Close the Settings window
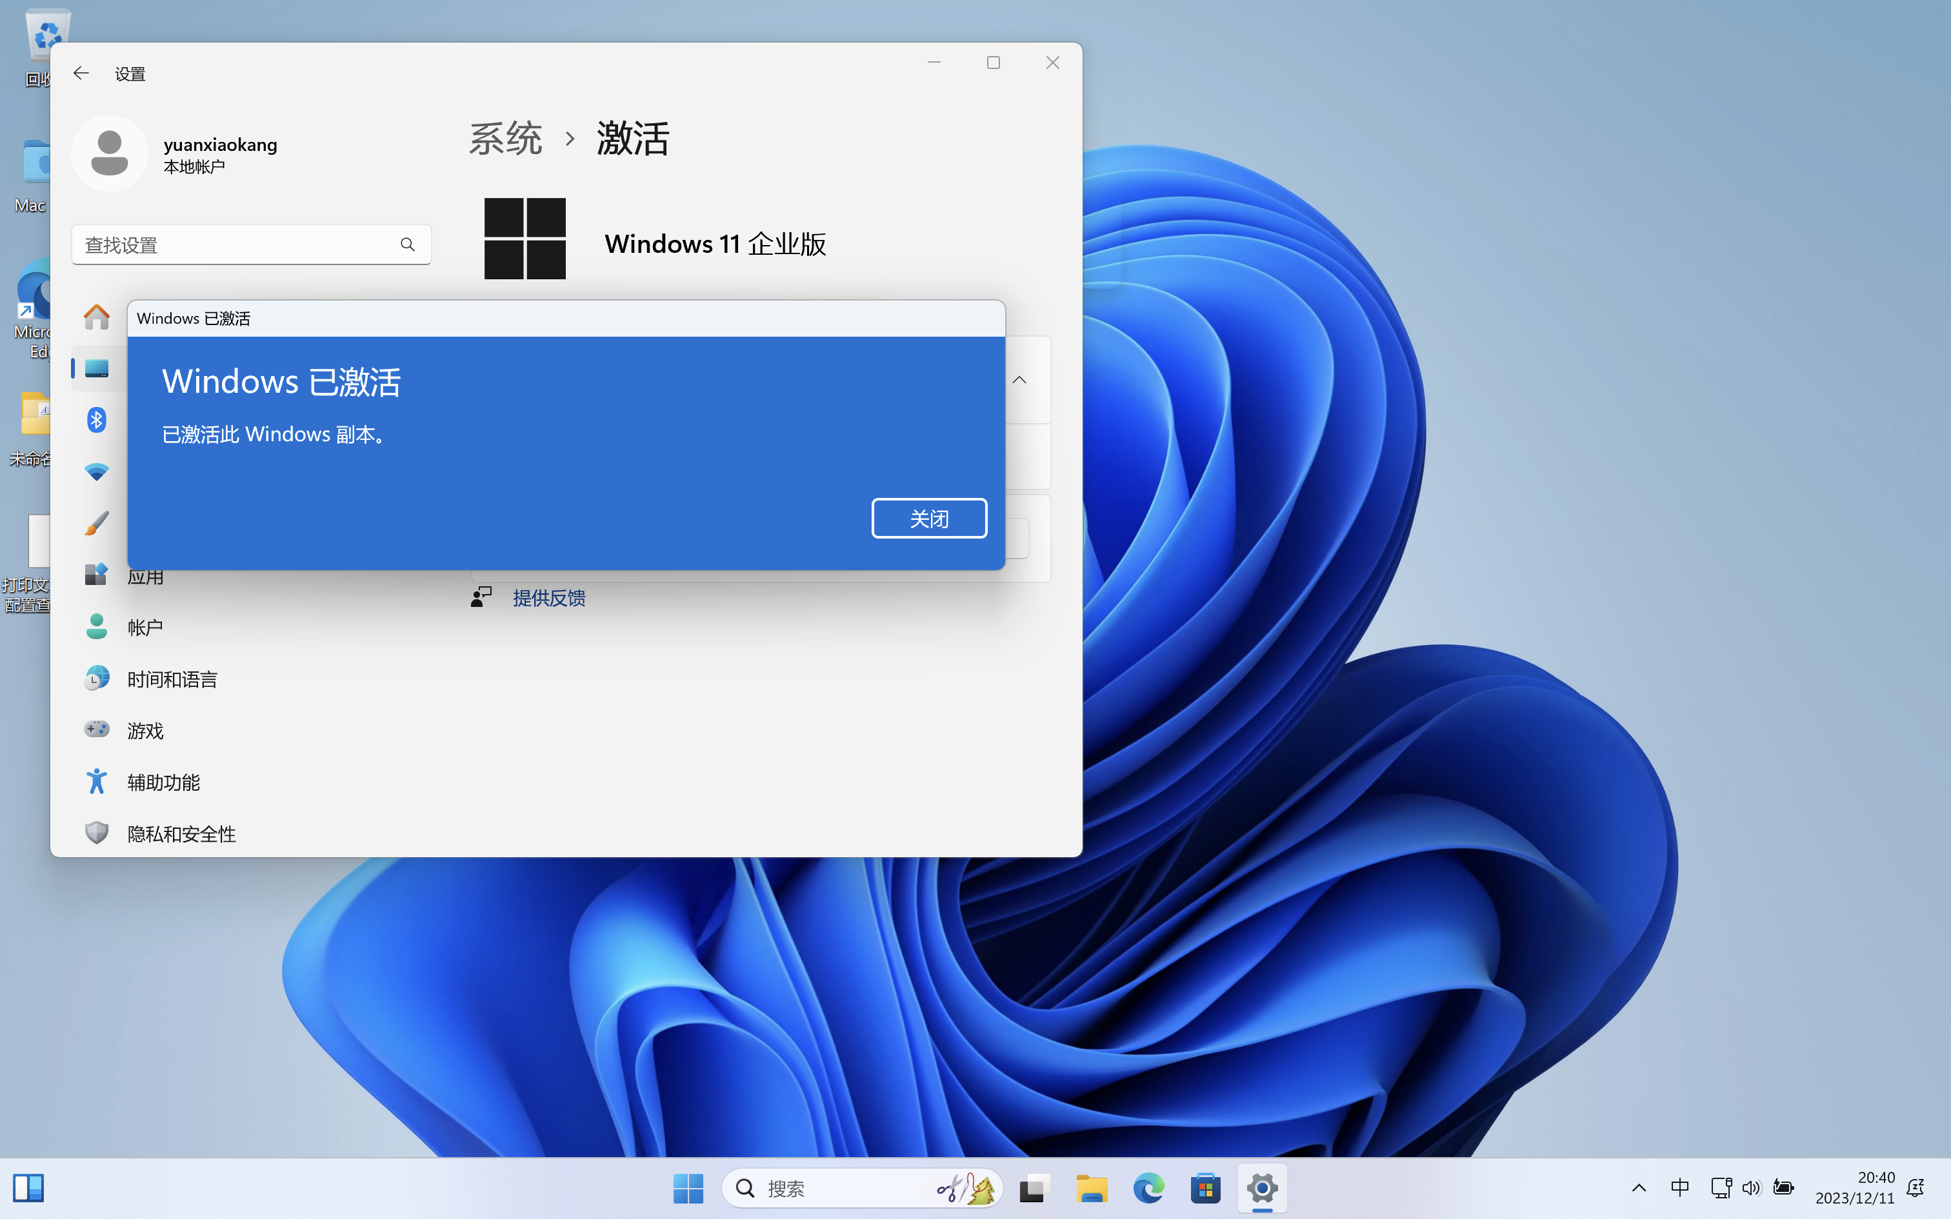Image resolution: width=1951 pixels, height=1219 pixels. pos(1052,62)
